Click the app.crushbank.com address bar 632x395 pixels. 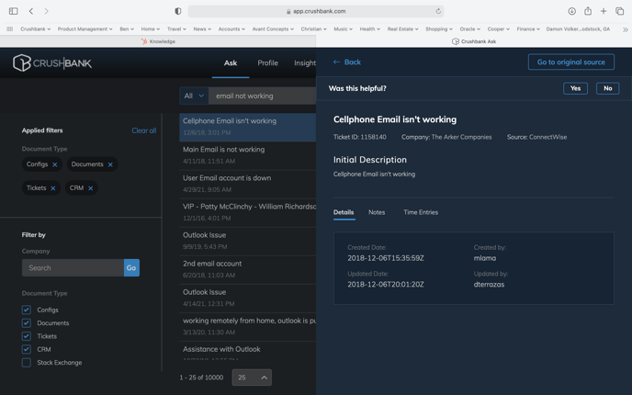pyautogui.click(x=316, y=11)
